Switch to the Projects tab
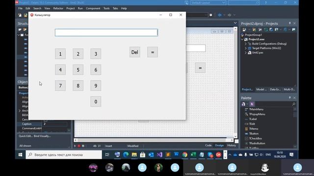 coord(247,89)
